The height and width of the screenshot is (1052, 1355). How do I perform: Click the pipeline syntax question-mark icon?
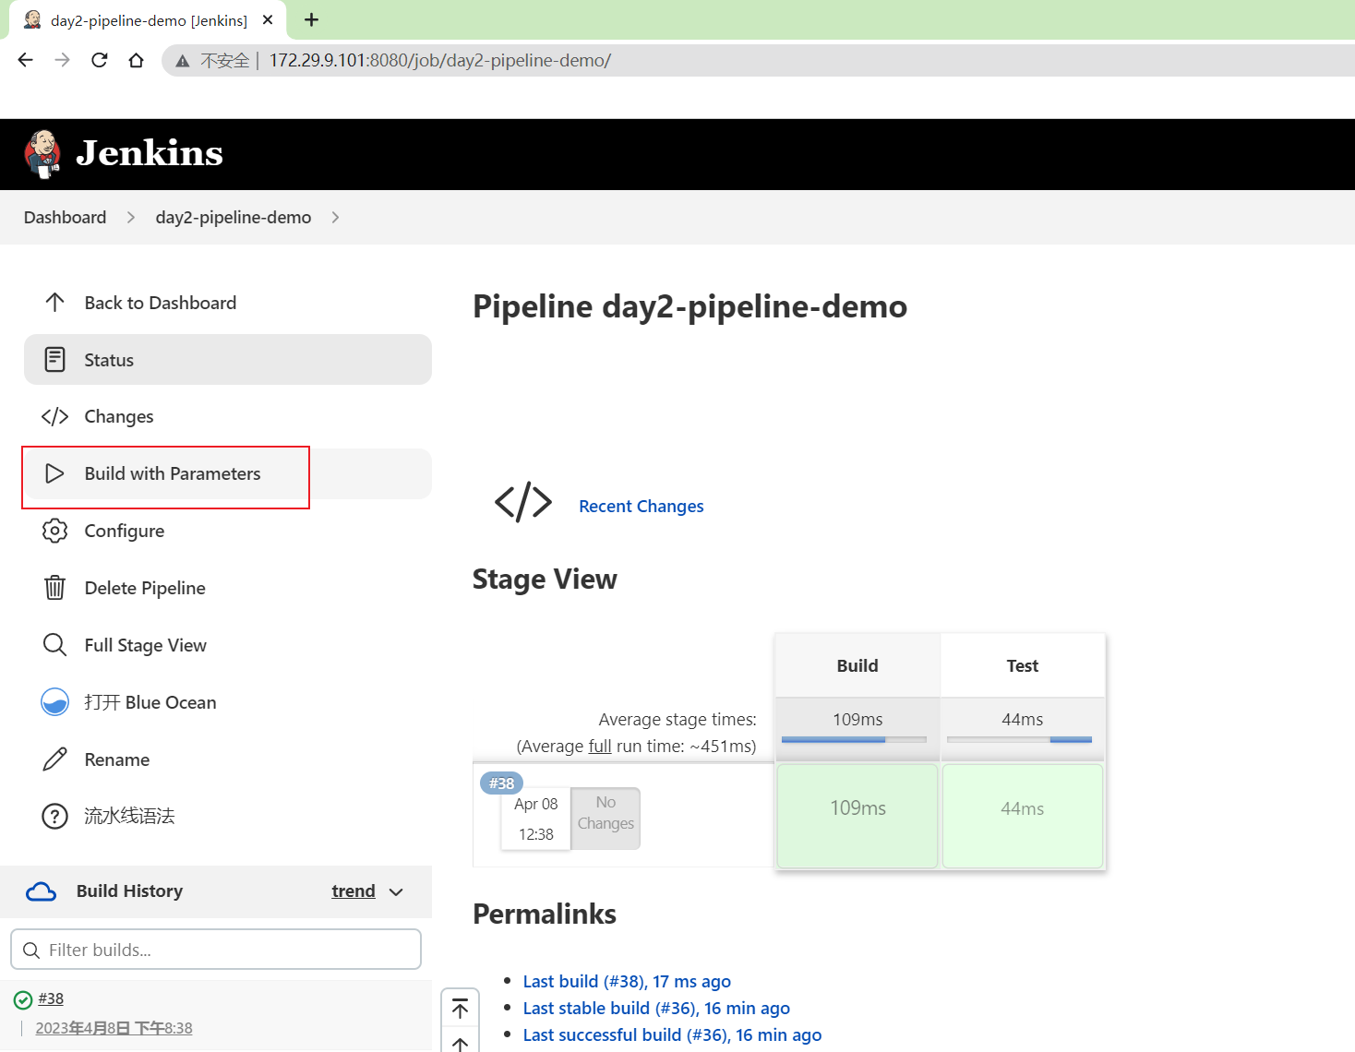pyautogui.click(x=54, y=817)
